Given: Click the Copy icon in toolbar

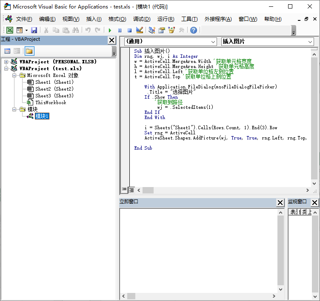Looking at the screenshot, I should pyautogui.click(x=56, y=30).
